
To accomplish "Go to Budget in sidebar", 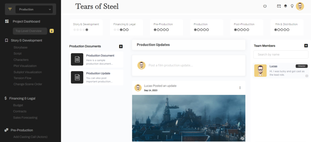I will tap(18, 105).
